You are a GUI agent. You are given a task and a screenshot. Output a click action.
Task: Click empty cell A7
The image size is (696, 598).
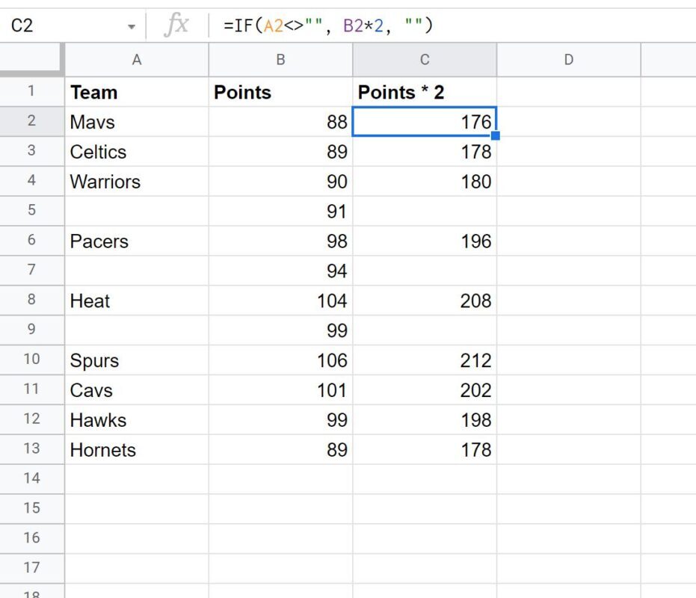point(137,271)
